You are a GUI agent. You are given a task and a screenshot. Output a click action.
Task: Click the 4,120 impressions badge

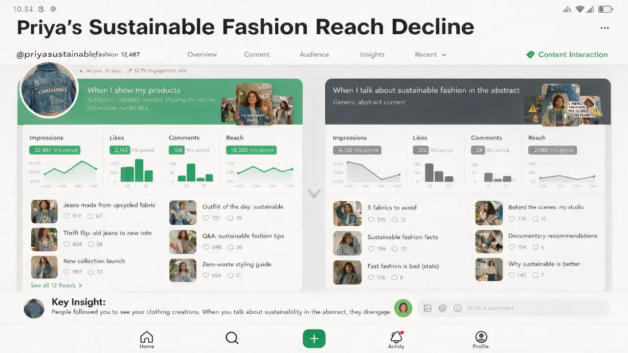357,150
